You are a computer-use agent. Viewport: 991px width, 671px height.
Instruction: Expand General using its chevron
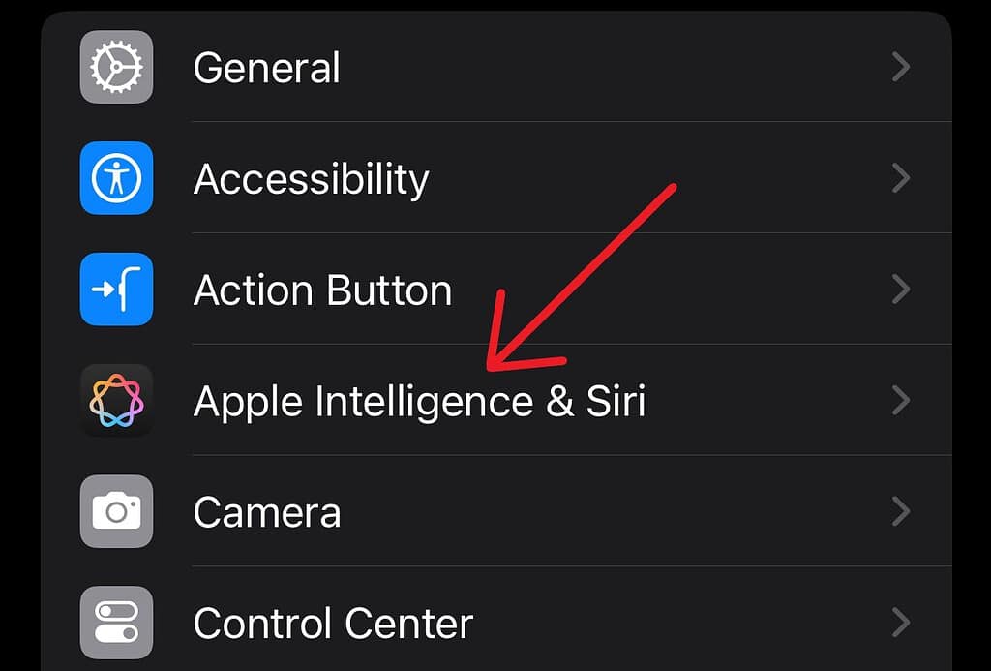pyautogui.click(x=901, y=68)
